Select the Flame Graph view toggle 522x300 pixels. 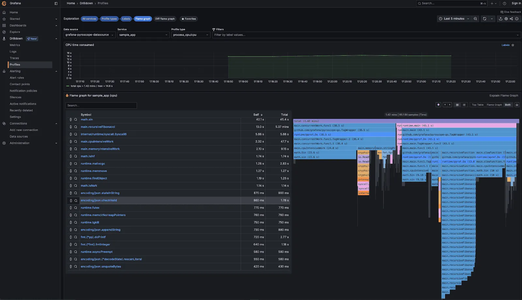coord(494,105)
